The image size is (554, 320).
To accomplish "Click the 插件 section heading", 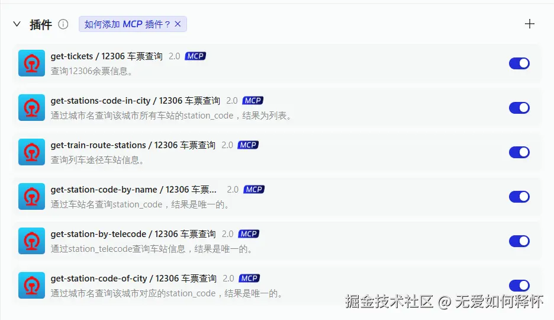I will click(x=41, y=24).
